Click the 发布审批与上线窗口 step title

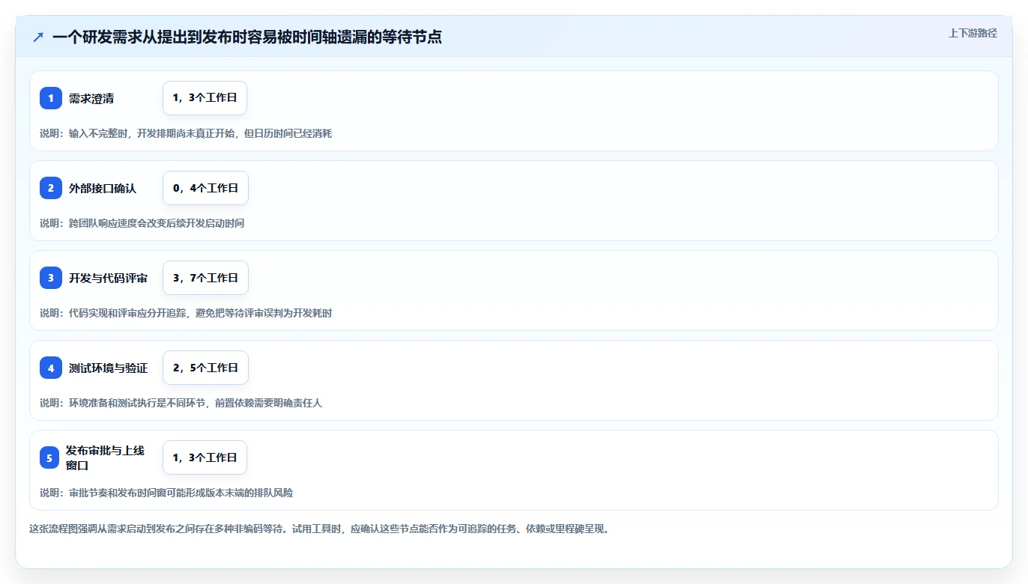[105, 457]
